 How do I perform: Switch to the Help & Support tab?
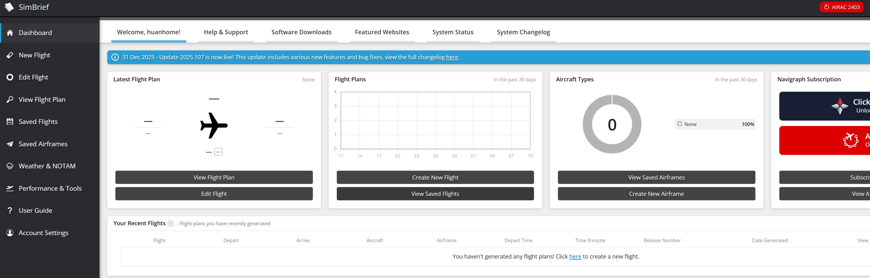point(226,32)
